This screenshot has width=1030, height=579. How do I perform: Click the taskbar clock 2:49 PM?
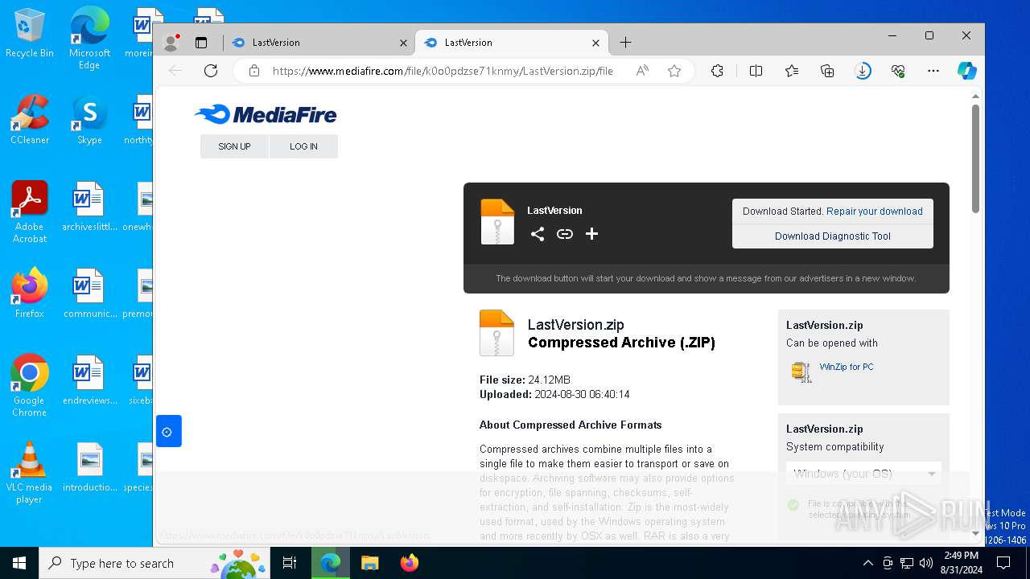coord(961,563)
